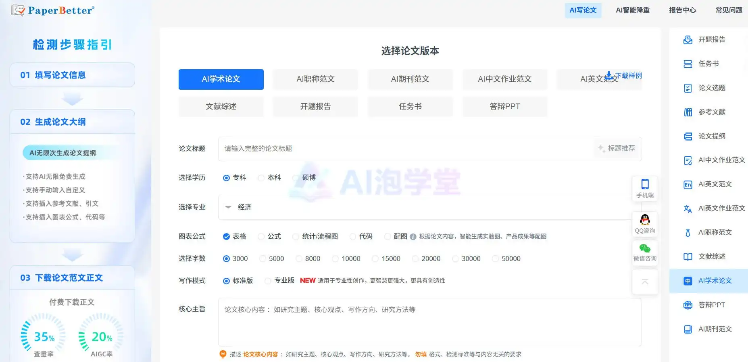Select the 本科 education radio button

(x=261, y=178)
